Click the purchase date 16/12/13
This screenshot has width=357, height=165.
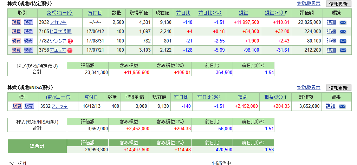point(91,106)
